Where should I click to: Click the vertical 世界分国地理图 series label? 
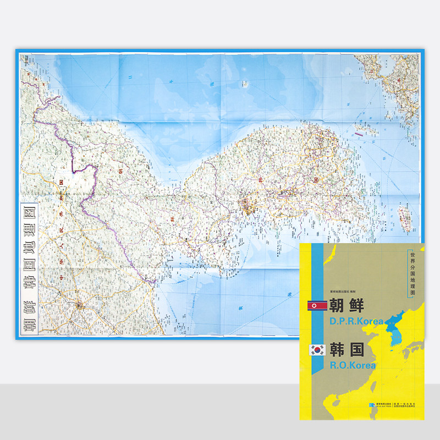[413, 273]
